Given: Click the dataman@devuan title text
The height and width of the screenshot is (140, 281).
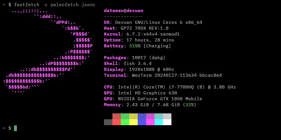Looking at the screenshot, I should click(x=123, y=11).
